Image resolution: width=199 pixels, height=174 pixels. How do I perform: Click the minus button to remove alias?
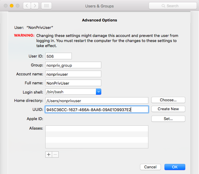(55, 154)
